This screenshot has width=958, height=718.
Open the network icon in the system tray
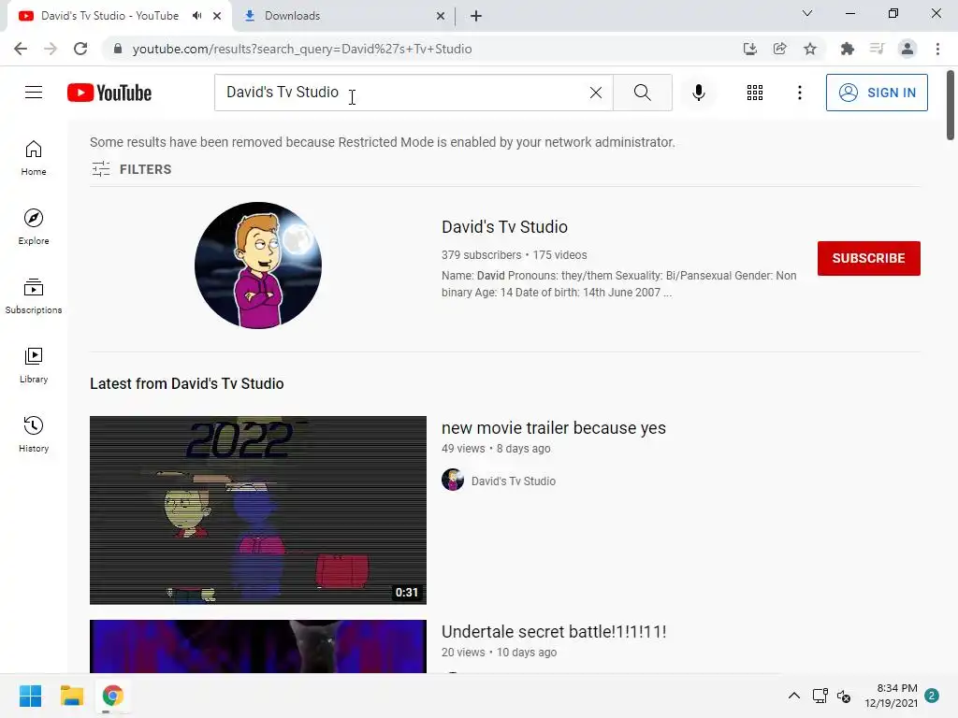[x=820, y=696]
